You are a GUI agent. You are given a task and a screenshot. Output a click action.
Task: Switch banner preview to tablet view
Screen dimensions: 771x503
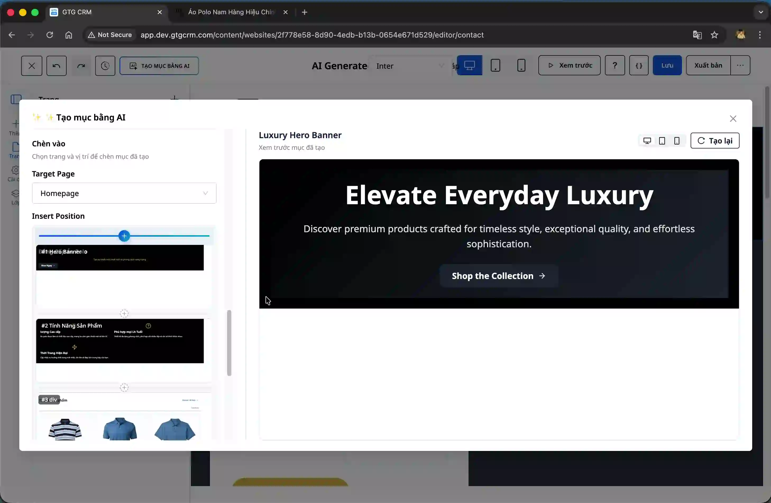click(662, 141)
